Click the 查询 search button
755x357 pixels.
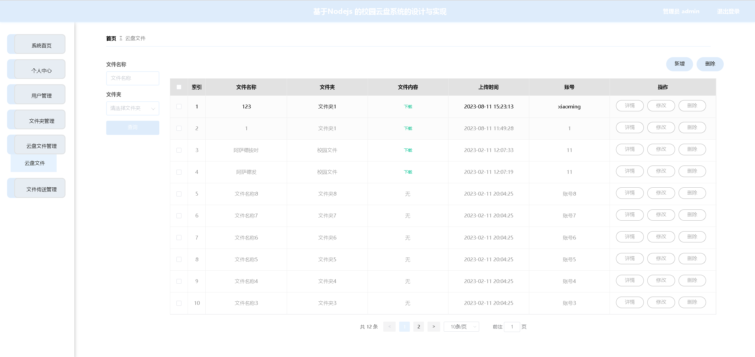click(x=132, y=128)
